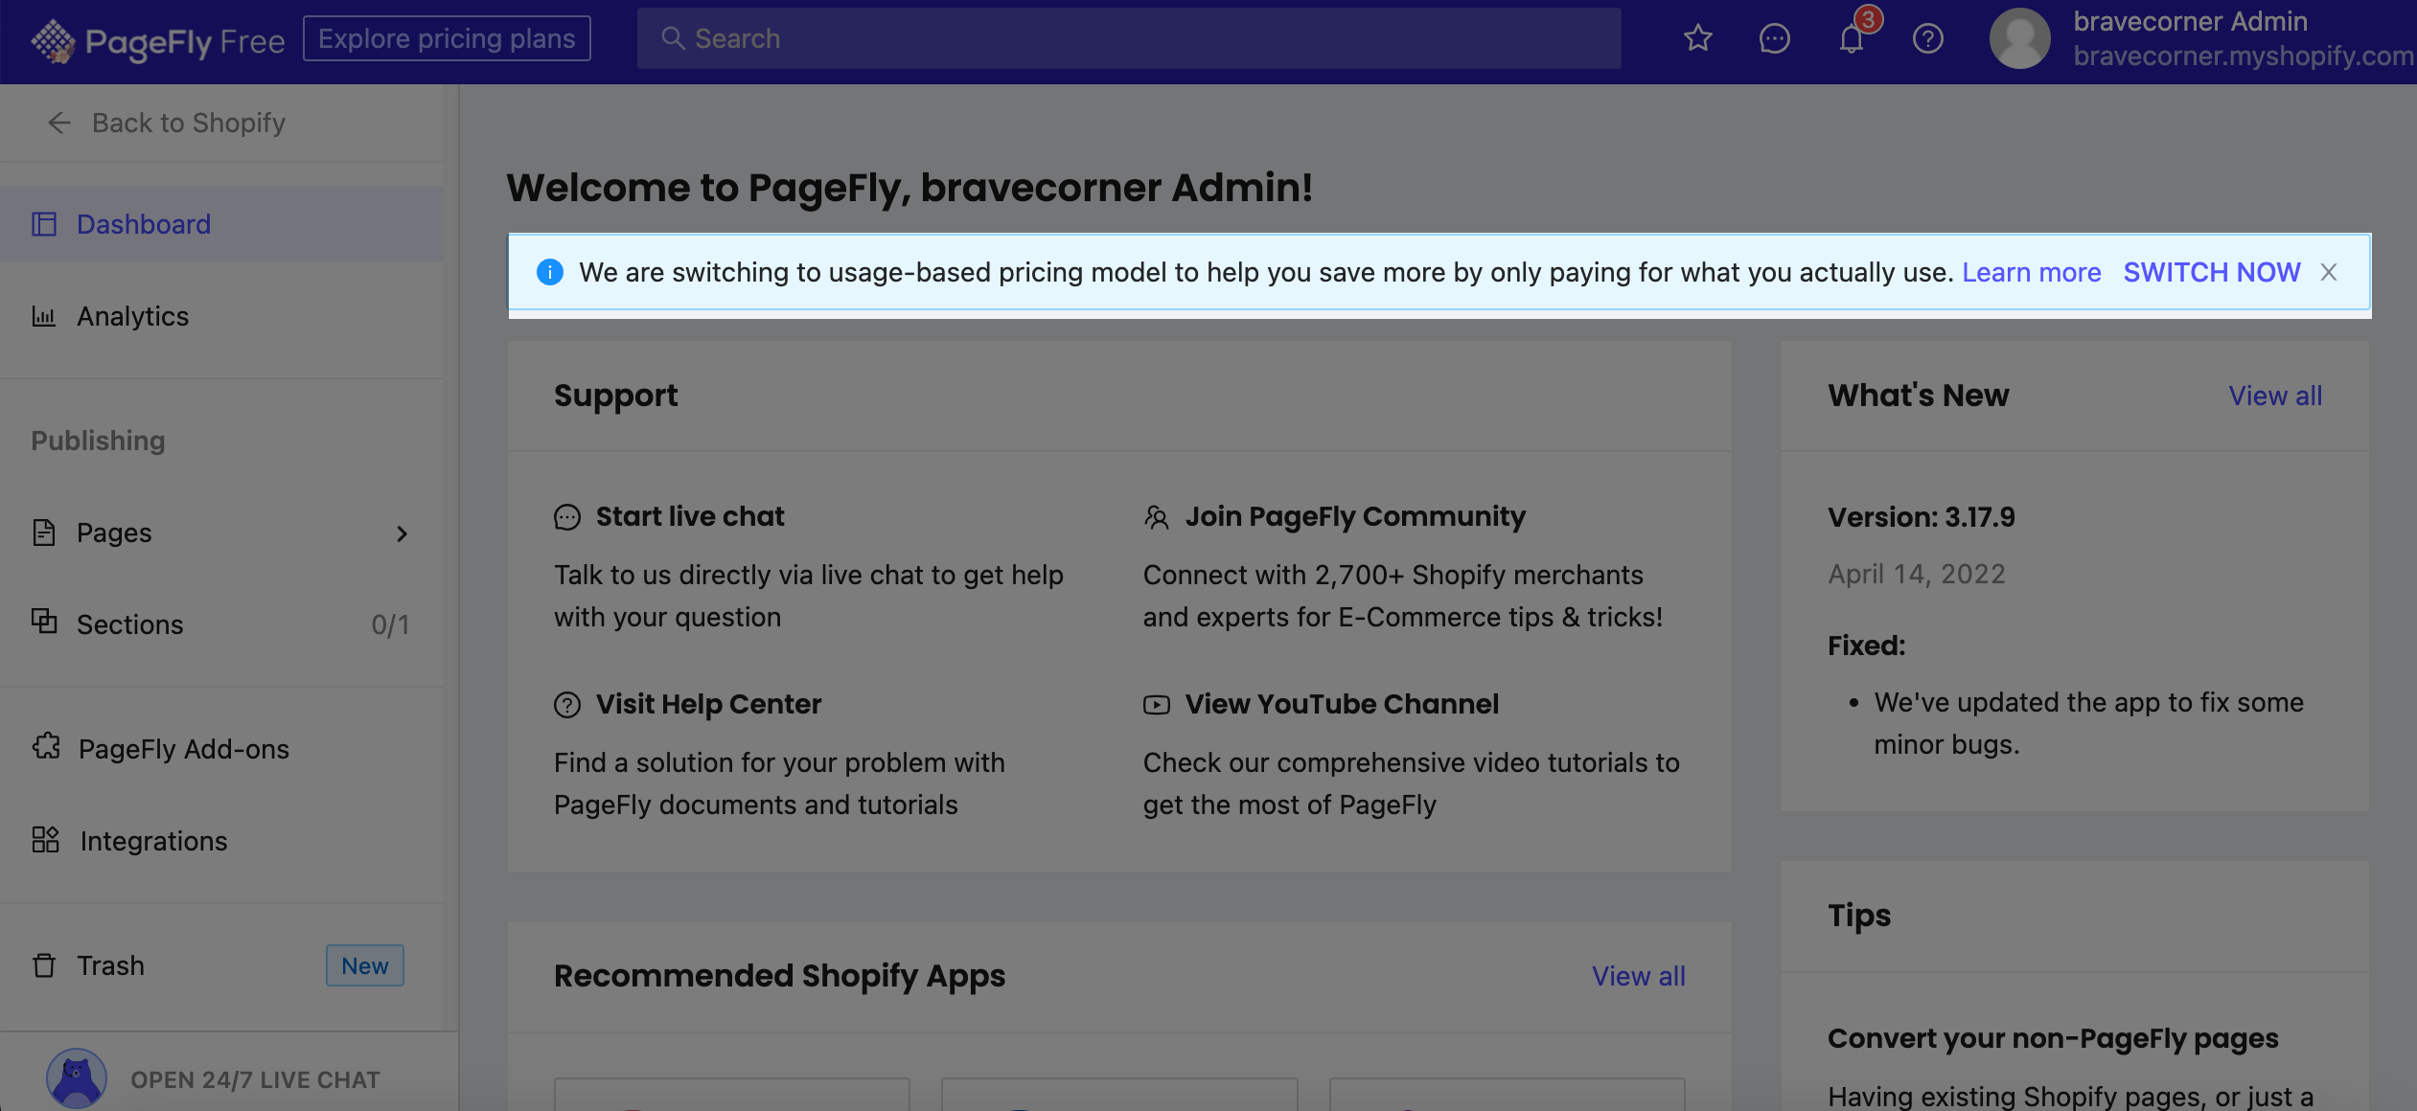Viewport: 2417px width, 1111px height.
Task: Expand the Pages submenu chevron
Action: (x=403, y=533)
